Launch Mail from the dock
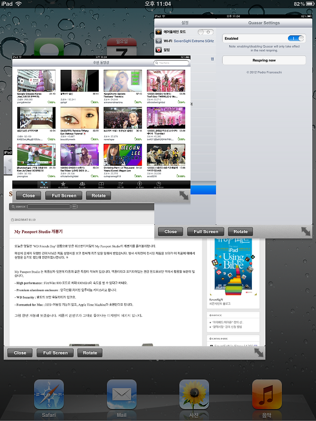The height and width of the screenshot is (421, 316). pyautogui.click(x=122, y=394)
